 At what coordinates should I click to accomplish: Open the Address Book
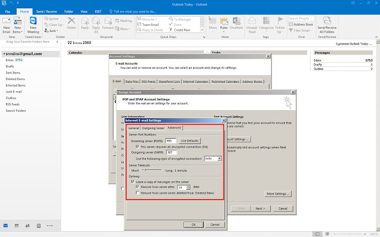301,24
